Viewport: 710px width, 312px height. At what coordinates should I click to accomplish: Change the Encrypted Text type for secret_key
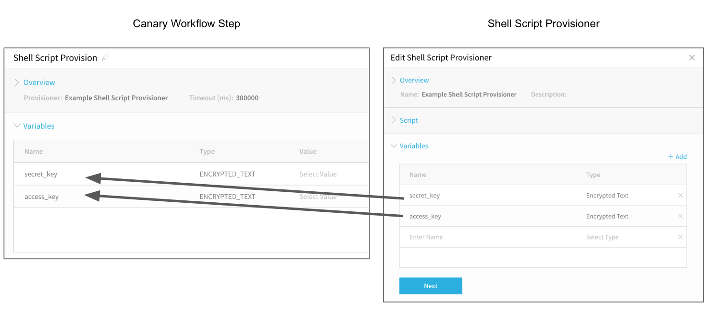tap(607, 196)
